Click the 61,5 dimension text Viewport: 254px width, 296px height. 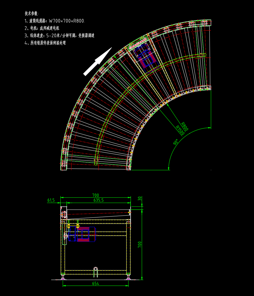pyautogui.click(x=51, y=200)
